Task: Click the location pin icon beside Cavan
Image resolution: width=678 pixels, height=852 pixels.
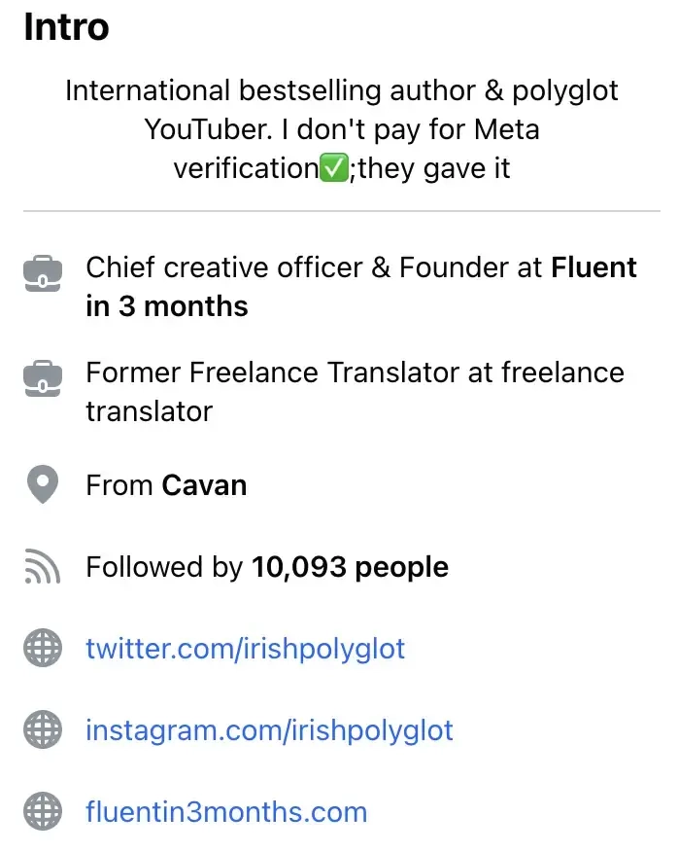Action: (x=43, y=484)
